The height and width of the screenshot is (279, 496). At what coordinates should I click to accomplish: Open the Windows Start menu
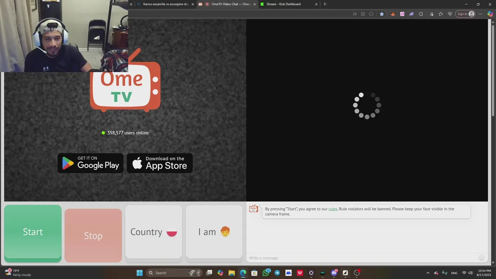click(x=139, y=273)
